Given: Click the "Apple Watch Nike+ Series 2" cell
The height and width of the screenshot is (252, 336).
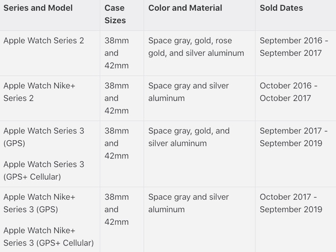Looking at the screenshot, I should [39, 92].
